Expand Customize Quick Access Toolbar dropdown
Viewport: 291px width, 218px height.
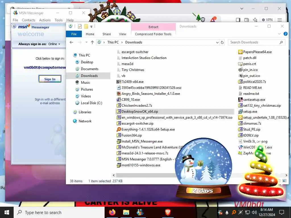point(91,27)
